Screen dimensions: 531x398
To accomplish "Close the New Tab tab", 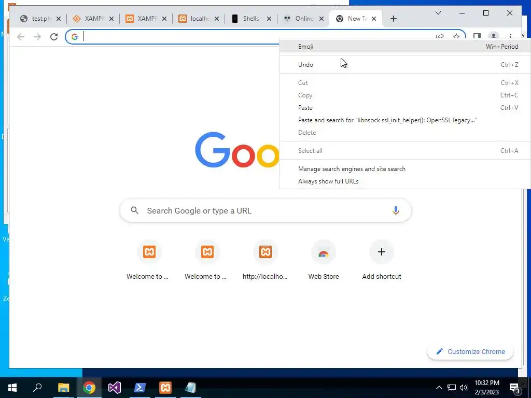I will click(374, 19).
